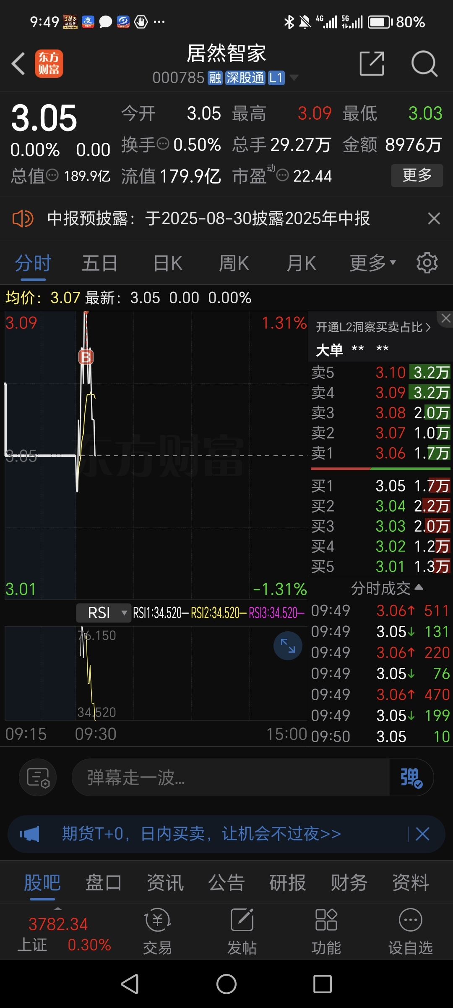Select the 卖4 3.09 order row
Screen dimensions: 453x1008
[380, 393]
